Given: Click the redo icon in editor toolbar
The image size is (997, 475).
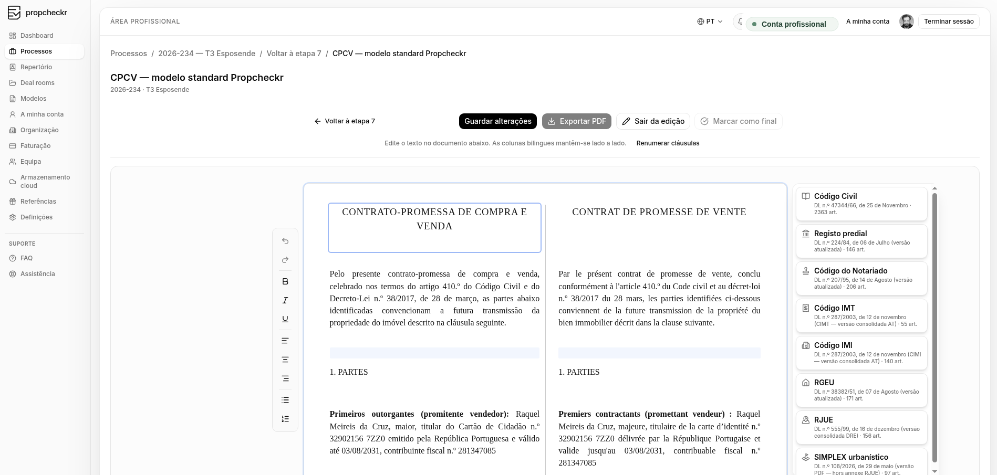Looking at the screenshot, I should [285, 260].
